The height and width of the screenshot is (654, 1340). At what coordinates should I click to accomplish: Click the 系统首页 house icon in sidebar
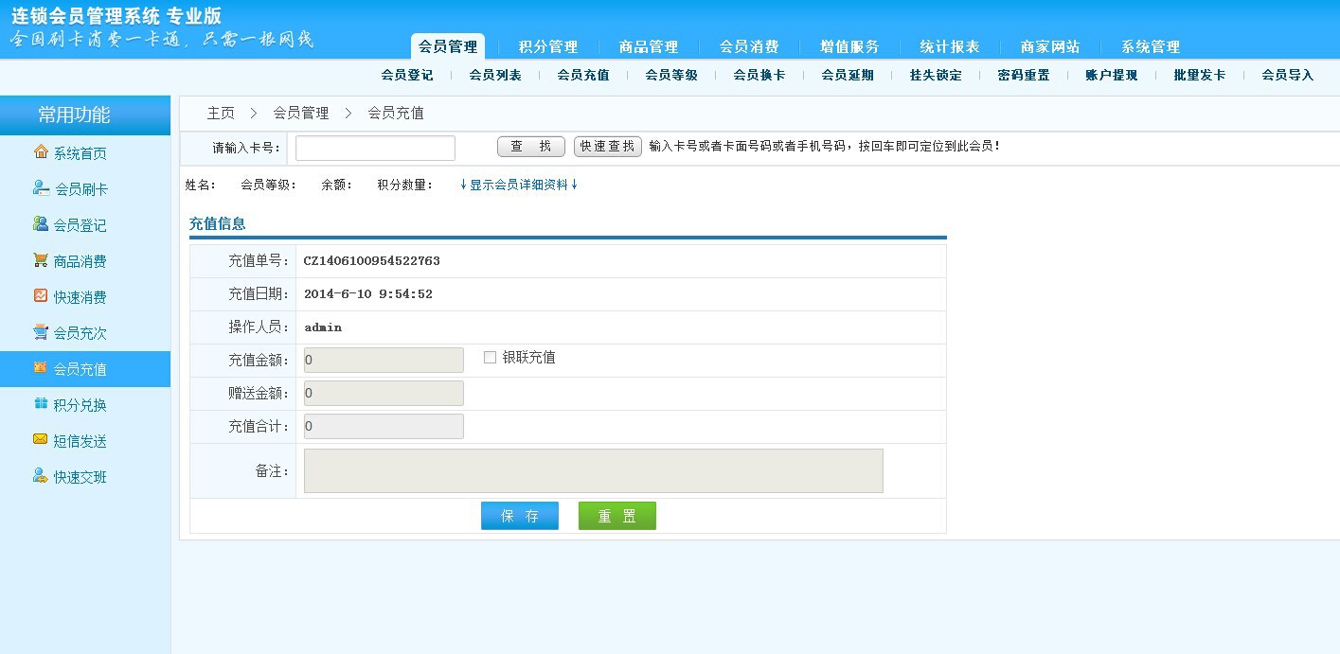pos(41,151)
